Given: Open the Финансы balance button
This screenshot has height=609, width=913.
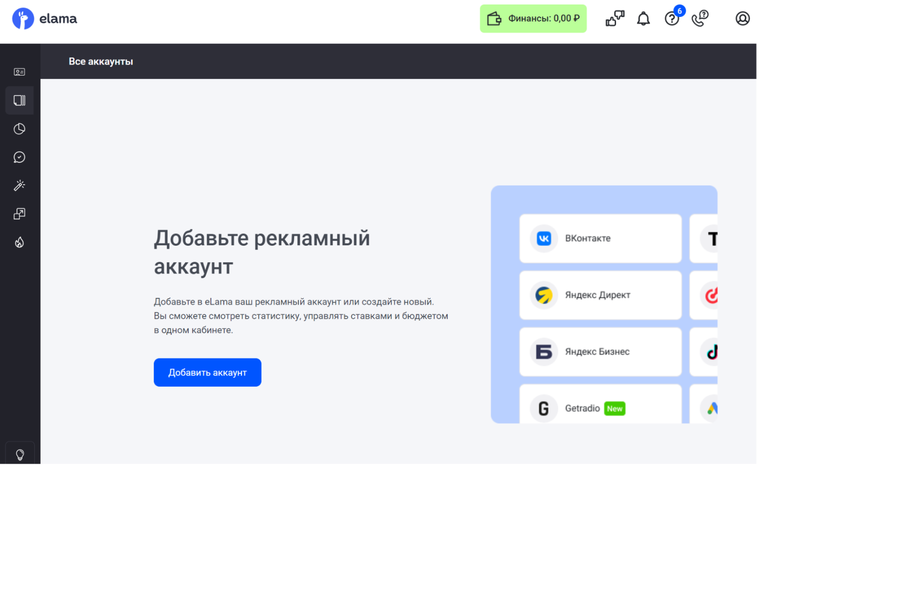Looking at the screenshot, I should 533,19.
